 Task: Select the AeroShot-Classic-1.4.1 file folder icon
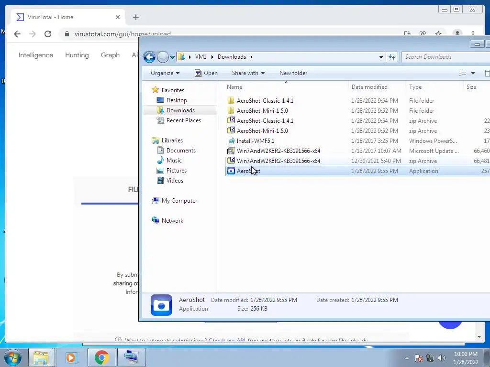(231, 100)
